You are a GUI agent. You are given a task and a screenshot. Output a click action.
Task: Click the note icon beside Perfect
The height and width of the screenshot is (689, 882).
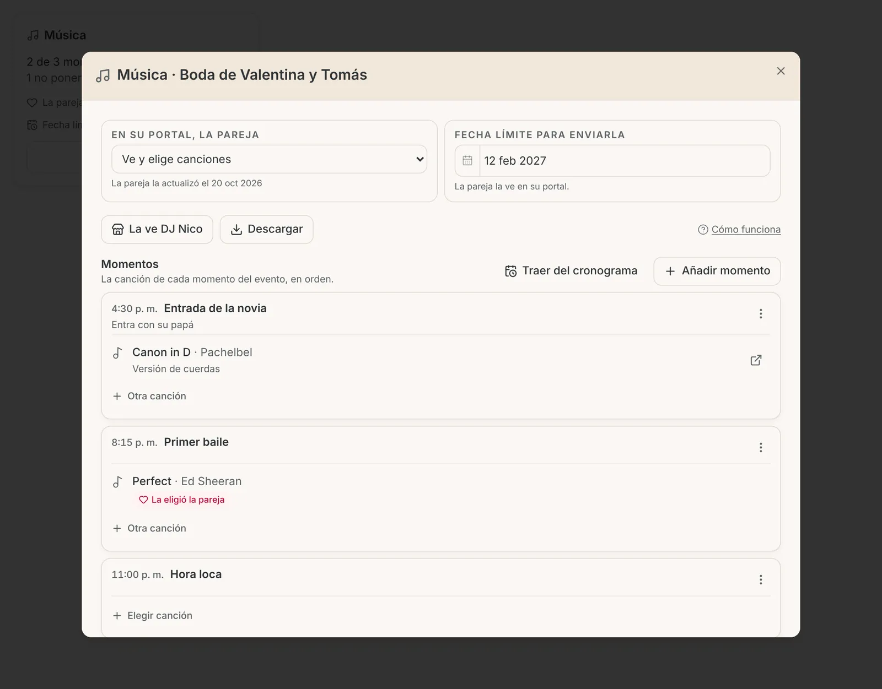pos(117,481)
